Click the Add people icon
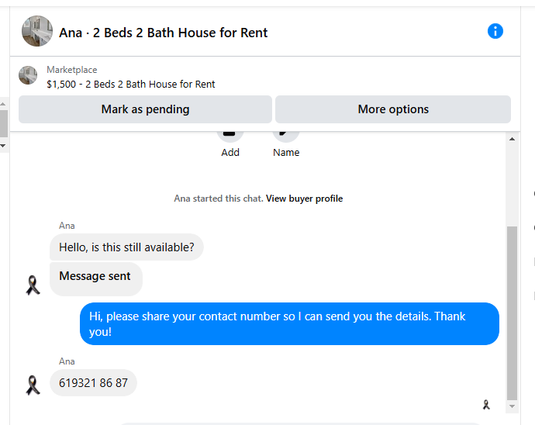 click(230, 132)
